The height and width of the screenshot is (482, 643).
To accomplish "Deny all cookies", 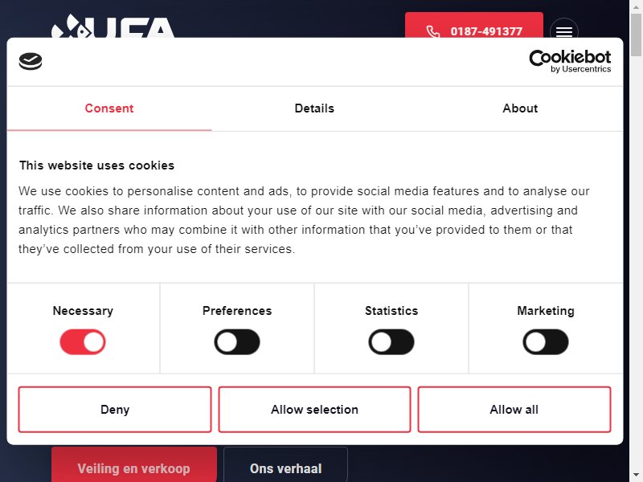I will coord(115,410).
